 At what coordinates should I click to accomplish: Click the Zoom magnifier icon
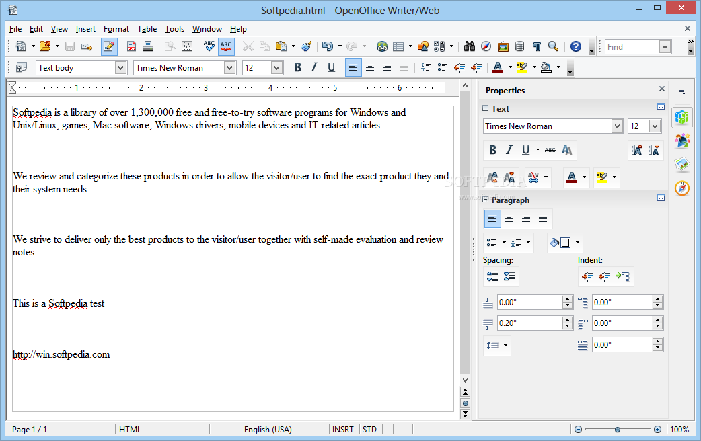coord(554,46)
